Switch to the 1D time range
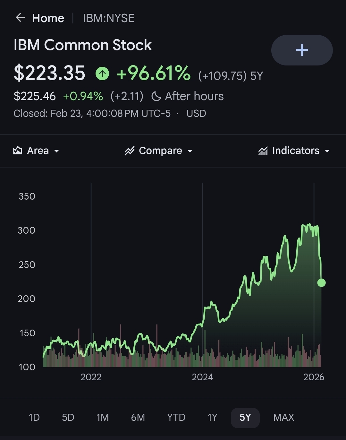 coord(34,417)
